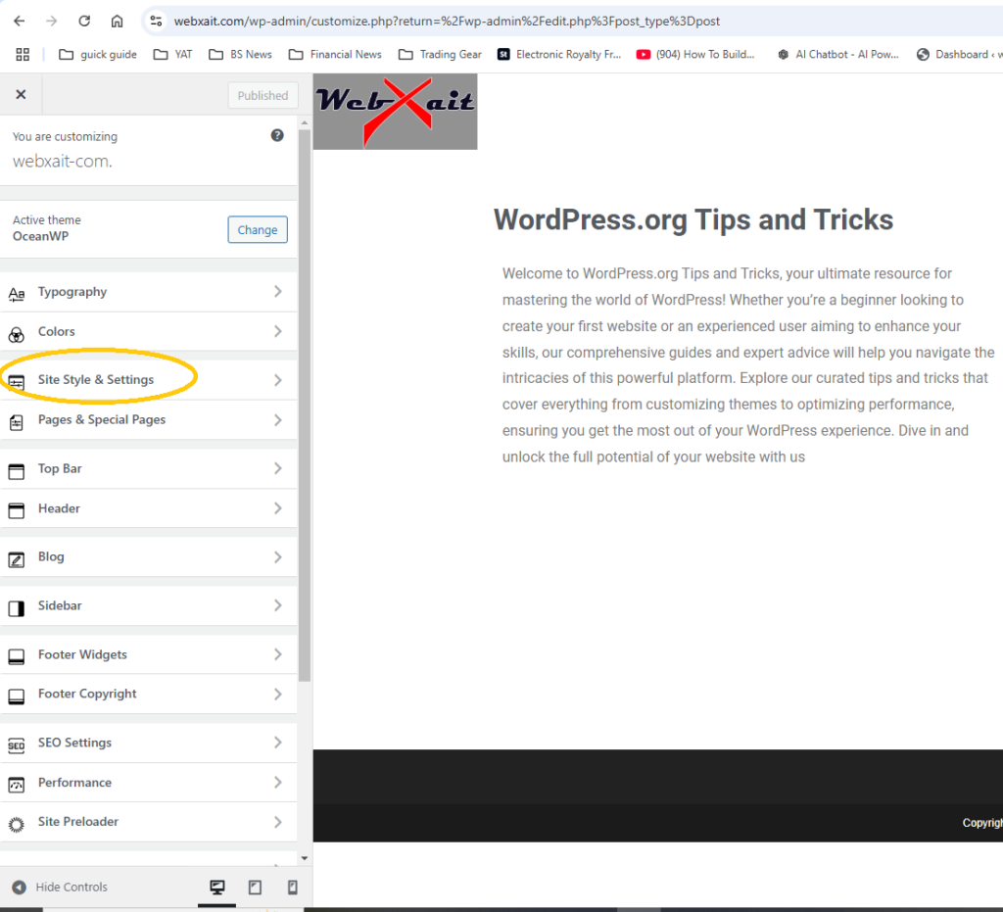Switch to mobile preview mode

(x=292, y=888)
